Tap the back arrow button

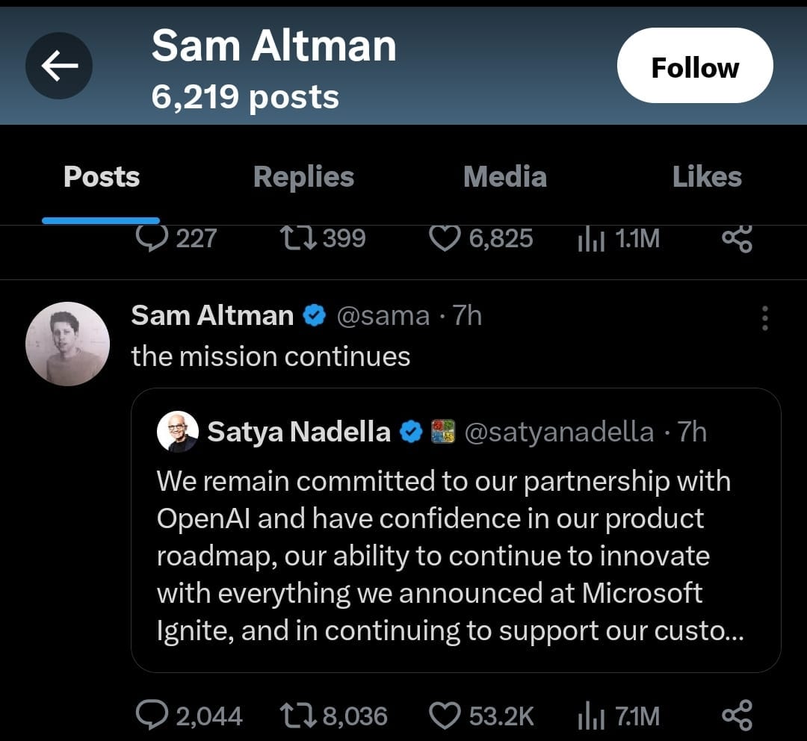pos(59,66)
